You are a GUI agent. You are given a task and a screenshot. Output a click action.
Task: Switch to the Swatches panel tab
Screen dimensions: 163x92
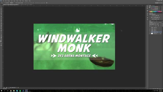pyautogui.click(x=153, y=5)
